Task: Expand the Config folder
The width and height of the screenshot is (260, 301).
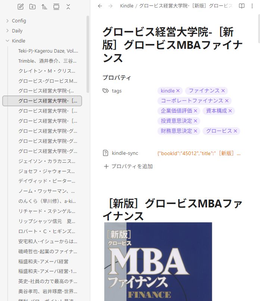Action: (7, 21)
